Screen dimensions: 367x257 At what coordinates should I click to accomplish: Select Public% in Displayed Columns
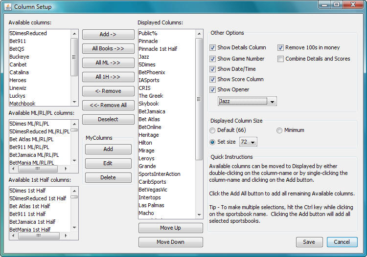[167, 33]
